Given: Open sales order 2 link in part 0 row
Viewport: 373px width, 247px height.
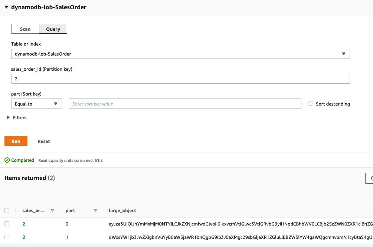Looking at the screenshot, I should tap(24, 224).
